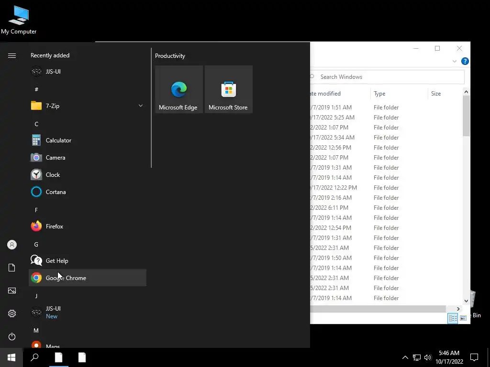Click the taskbar clock showing 5:46 AM
The image size is (490, 367).
coord(449,357)
